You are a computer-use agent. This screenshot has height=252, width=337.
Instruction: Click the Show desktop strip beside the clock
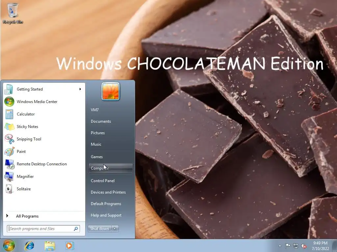[334, 245]
